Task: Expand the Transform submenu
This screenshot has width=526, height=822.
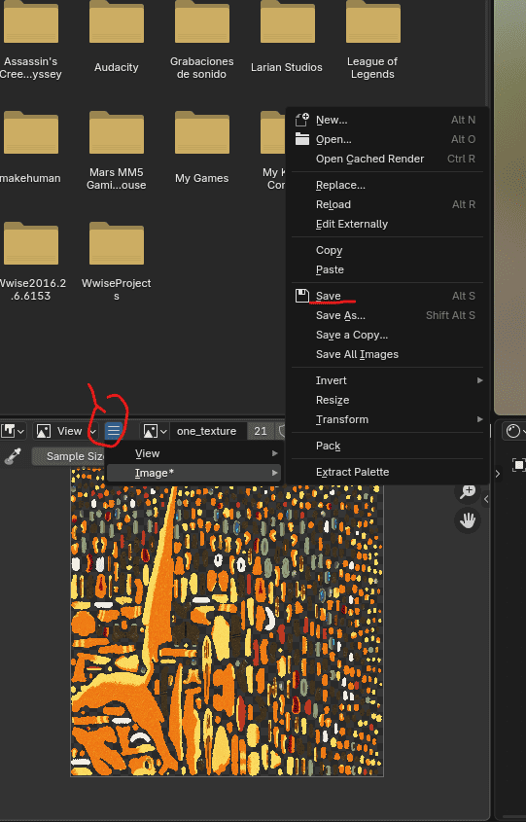Action: pyautogui.click(x=387, y=419)
